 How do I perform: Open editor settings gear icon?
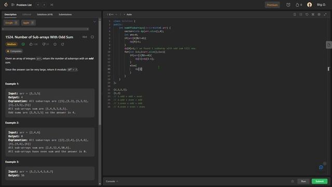319,15
